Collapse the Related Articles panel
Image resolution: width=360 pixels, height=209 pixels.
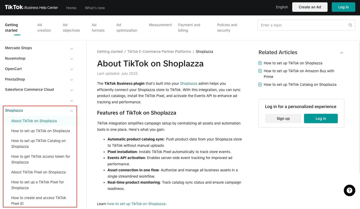342,53
